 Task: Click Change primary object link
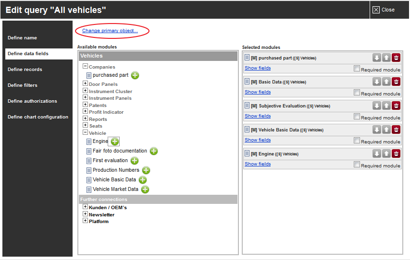tap(110, 31)
